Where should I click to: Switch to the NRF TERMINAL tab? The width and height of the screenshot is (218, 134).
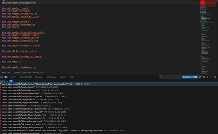click(51, 77)
